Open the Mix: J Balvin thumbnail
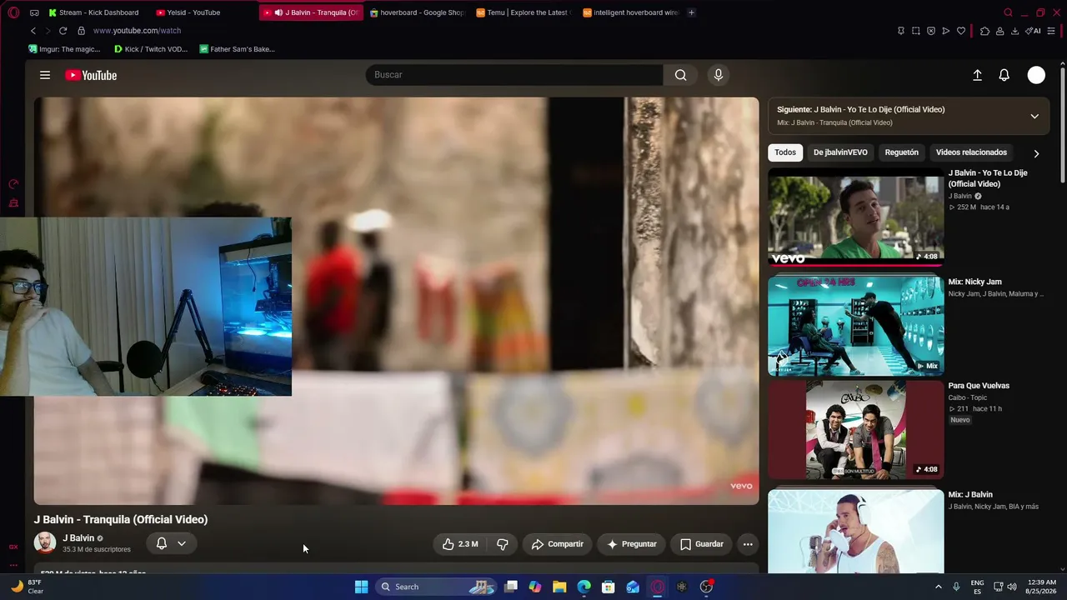1067x600 pixels. pos(856,531)
